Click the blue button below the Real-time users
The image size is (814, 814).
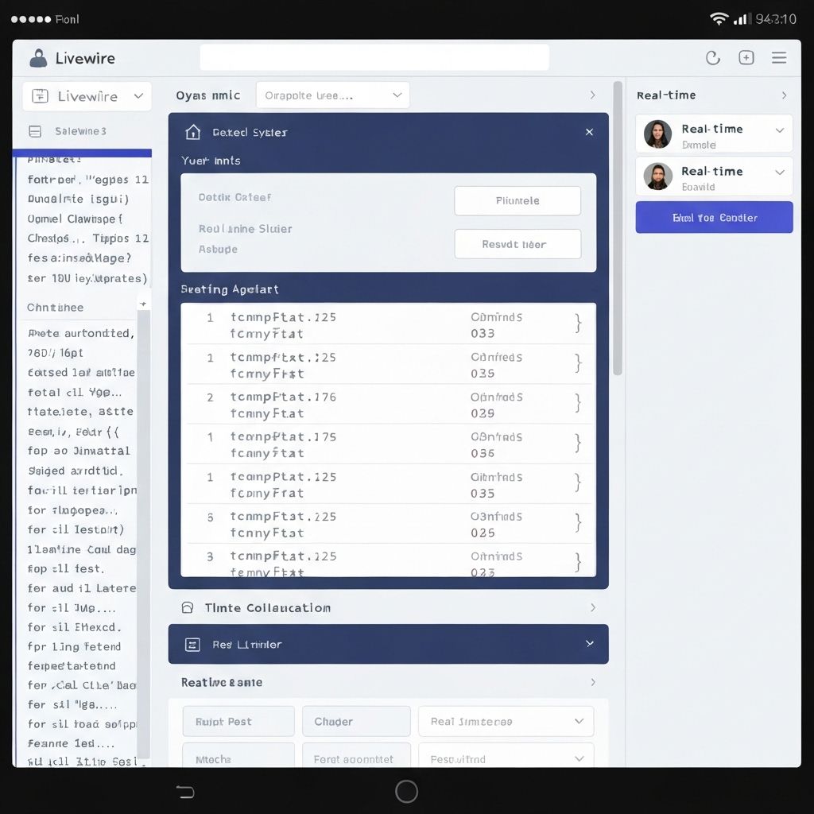[713, 217]
